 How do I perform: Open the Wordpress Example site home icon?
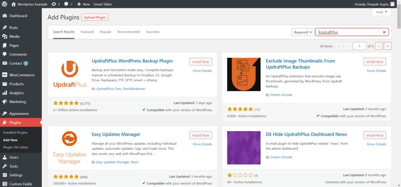coord(14,4)
